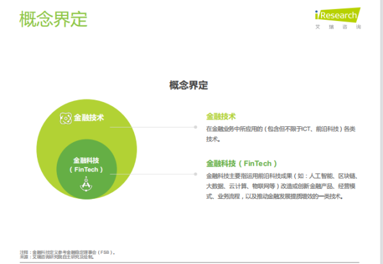This screenshot has width=383, height=264.
Task: Click the connector dot next to 金融技术 heading
Action: tap(195, 127)
